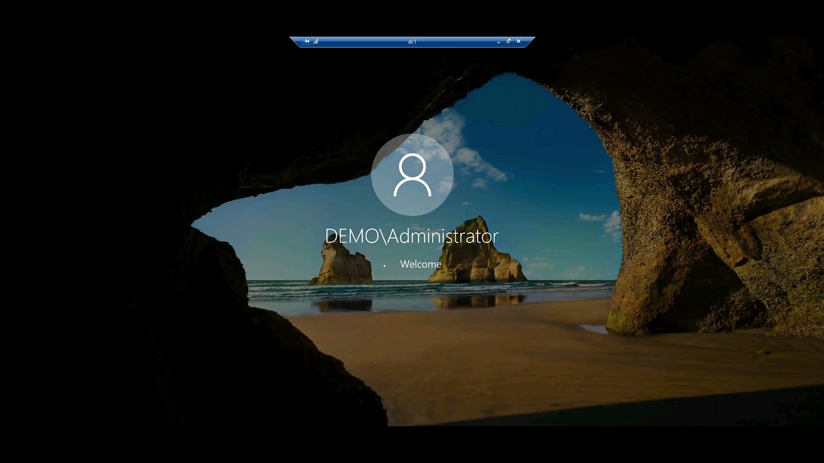
Task: Close the dc1 remote desktop connection
Action: (518, 41)
